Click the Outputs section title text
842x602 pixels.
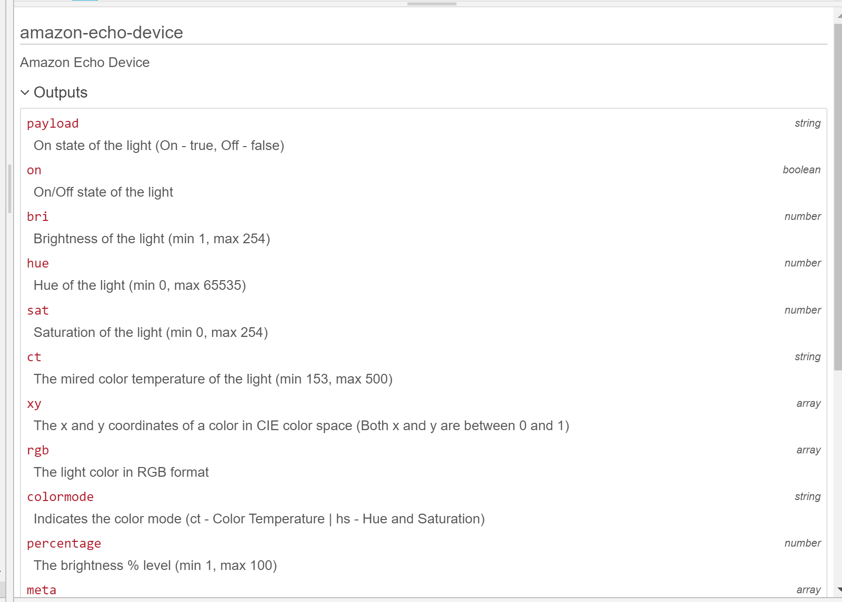point(61,92)
